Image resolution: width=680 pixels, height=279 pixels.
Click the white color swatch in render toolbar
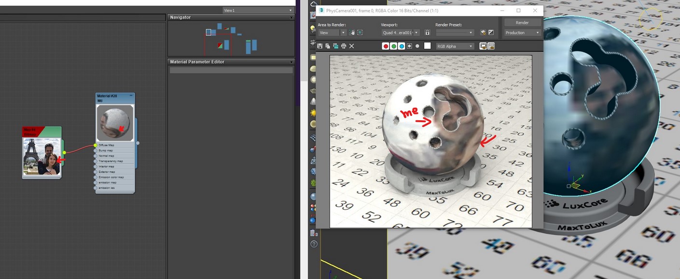tap(427, 46)
